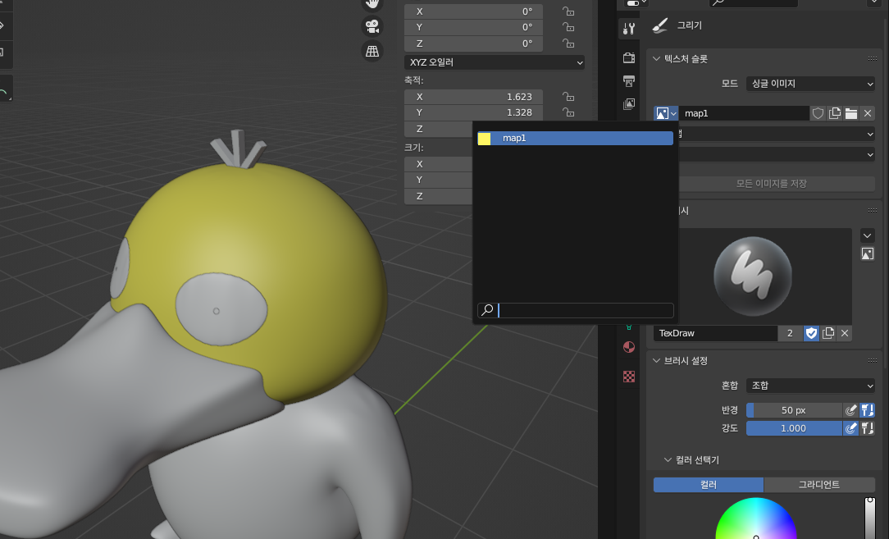Open brush display image icon beside preview
The image size is (889, 539).
click(868, 254)
